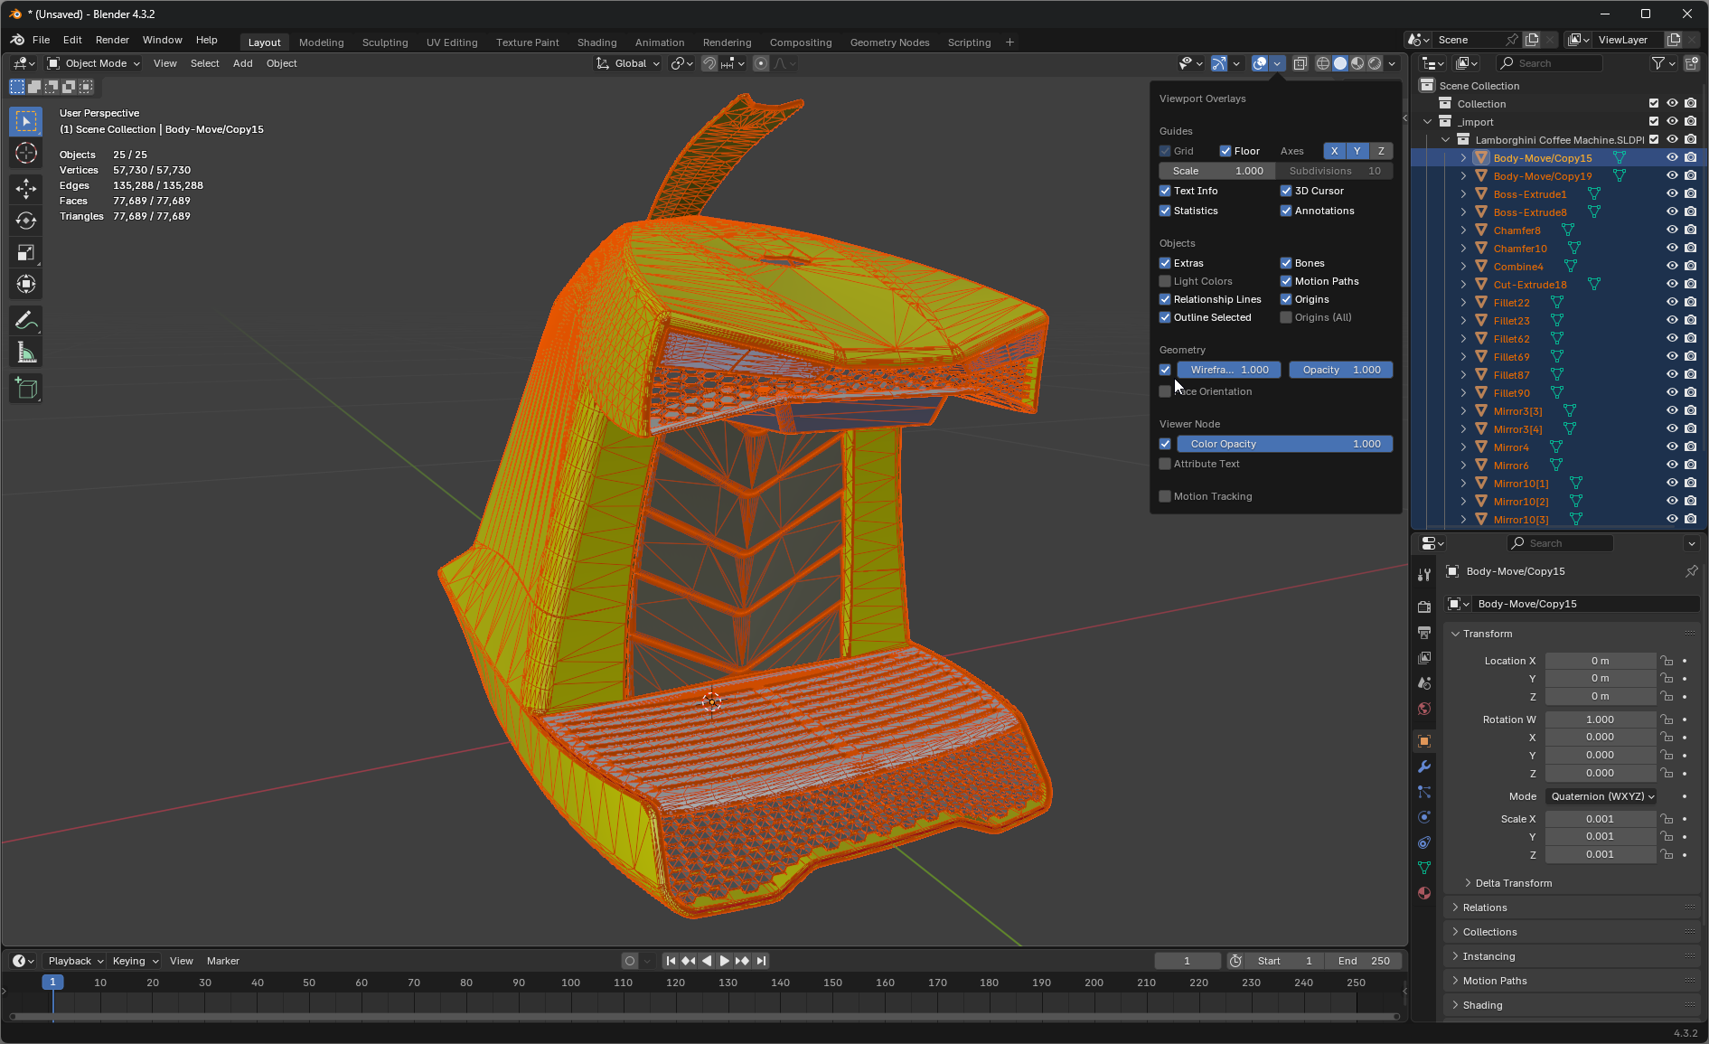
Task: Toggle the Statistics overlay checkbox
Action: [x=1166, y=211]
